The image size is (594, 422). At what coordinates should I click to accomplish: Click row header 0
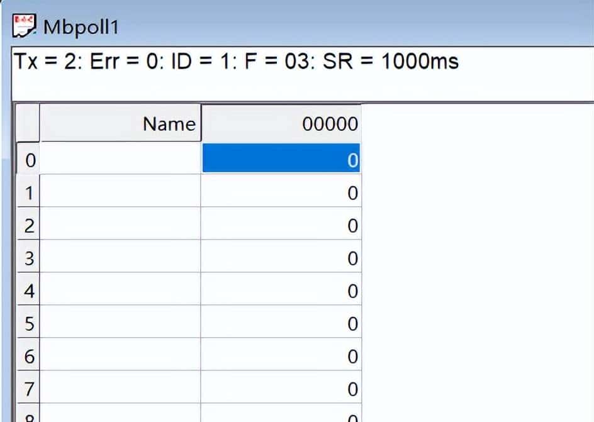[28, 159]
